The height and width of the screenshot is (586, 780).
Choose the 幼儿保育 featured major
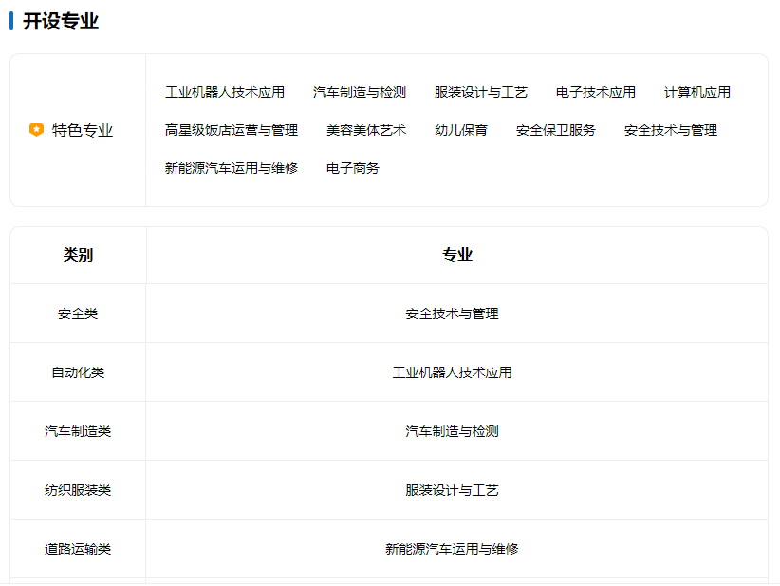(461, 130)
